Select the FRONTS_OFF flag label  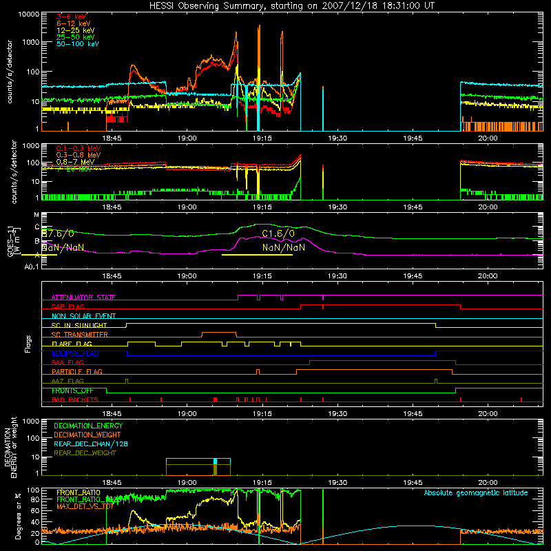(x=72, y=391)
